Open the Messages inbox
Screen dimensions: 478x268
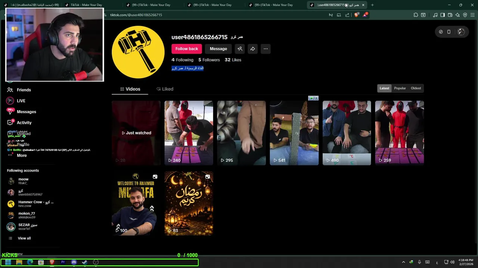[x=22, y=112]
